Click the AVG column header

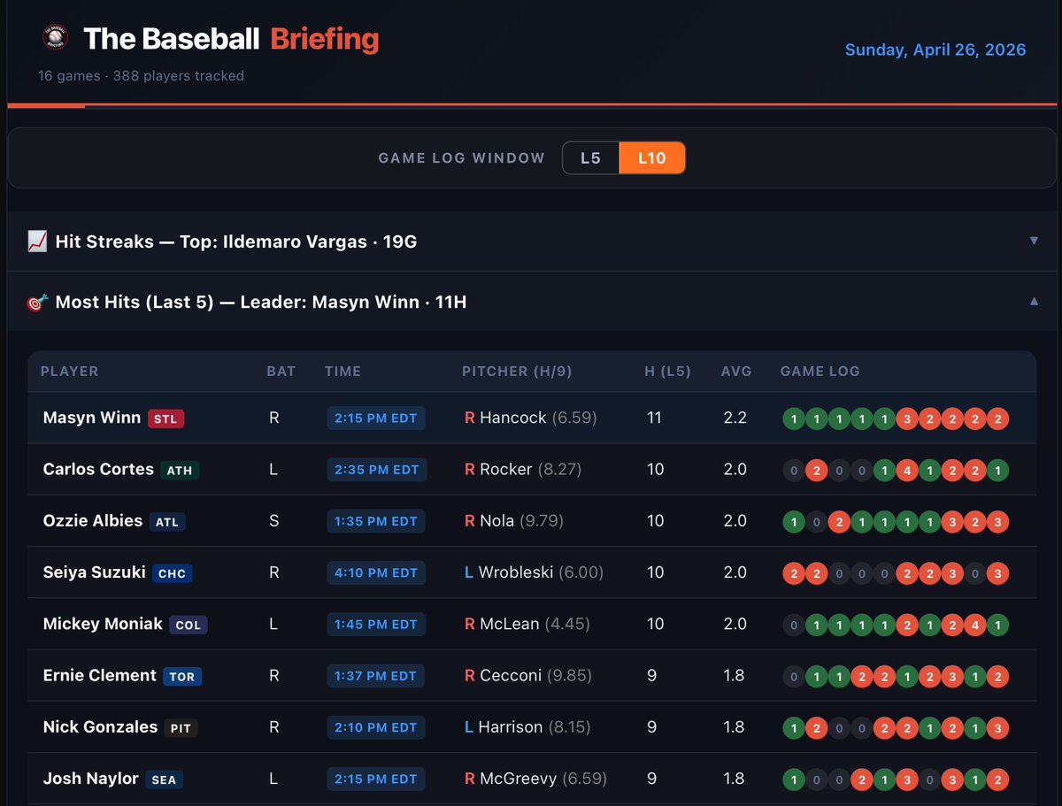coord(736,372)
